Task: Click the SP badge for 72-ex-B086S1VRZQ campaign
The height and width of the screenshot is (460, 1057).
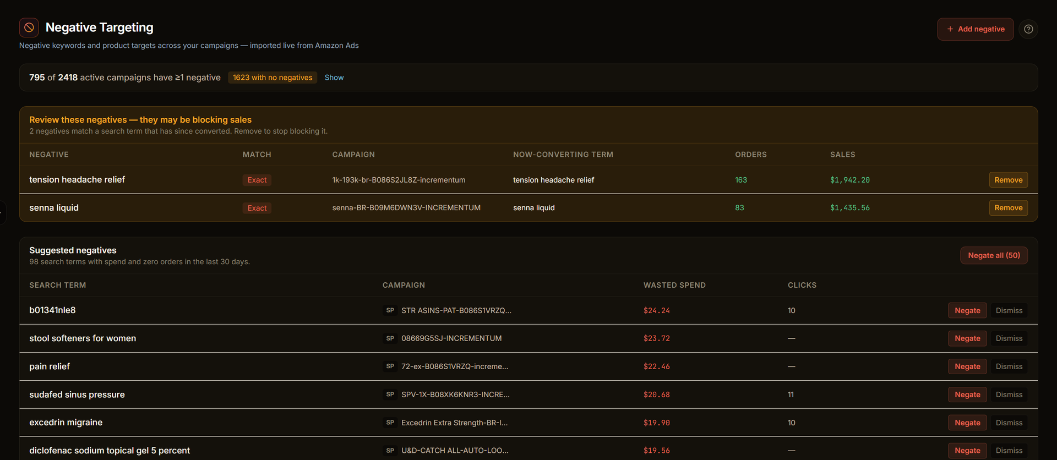Action: (x=390, y=366)
